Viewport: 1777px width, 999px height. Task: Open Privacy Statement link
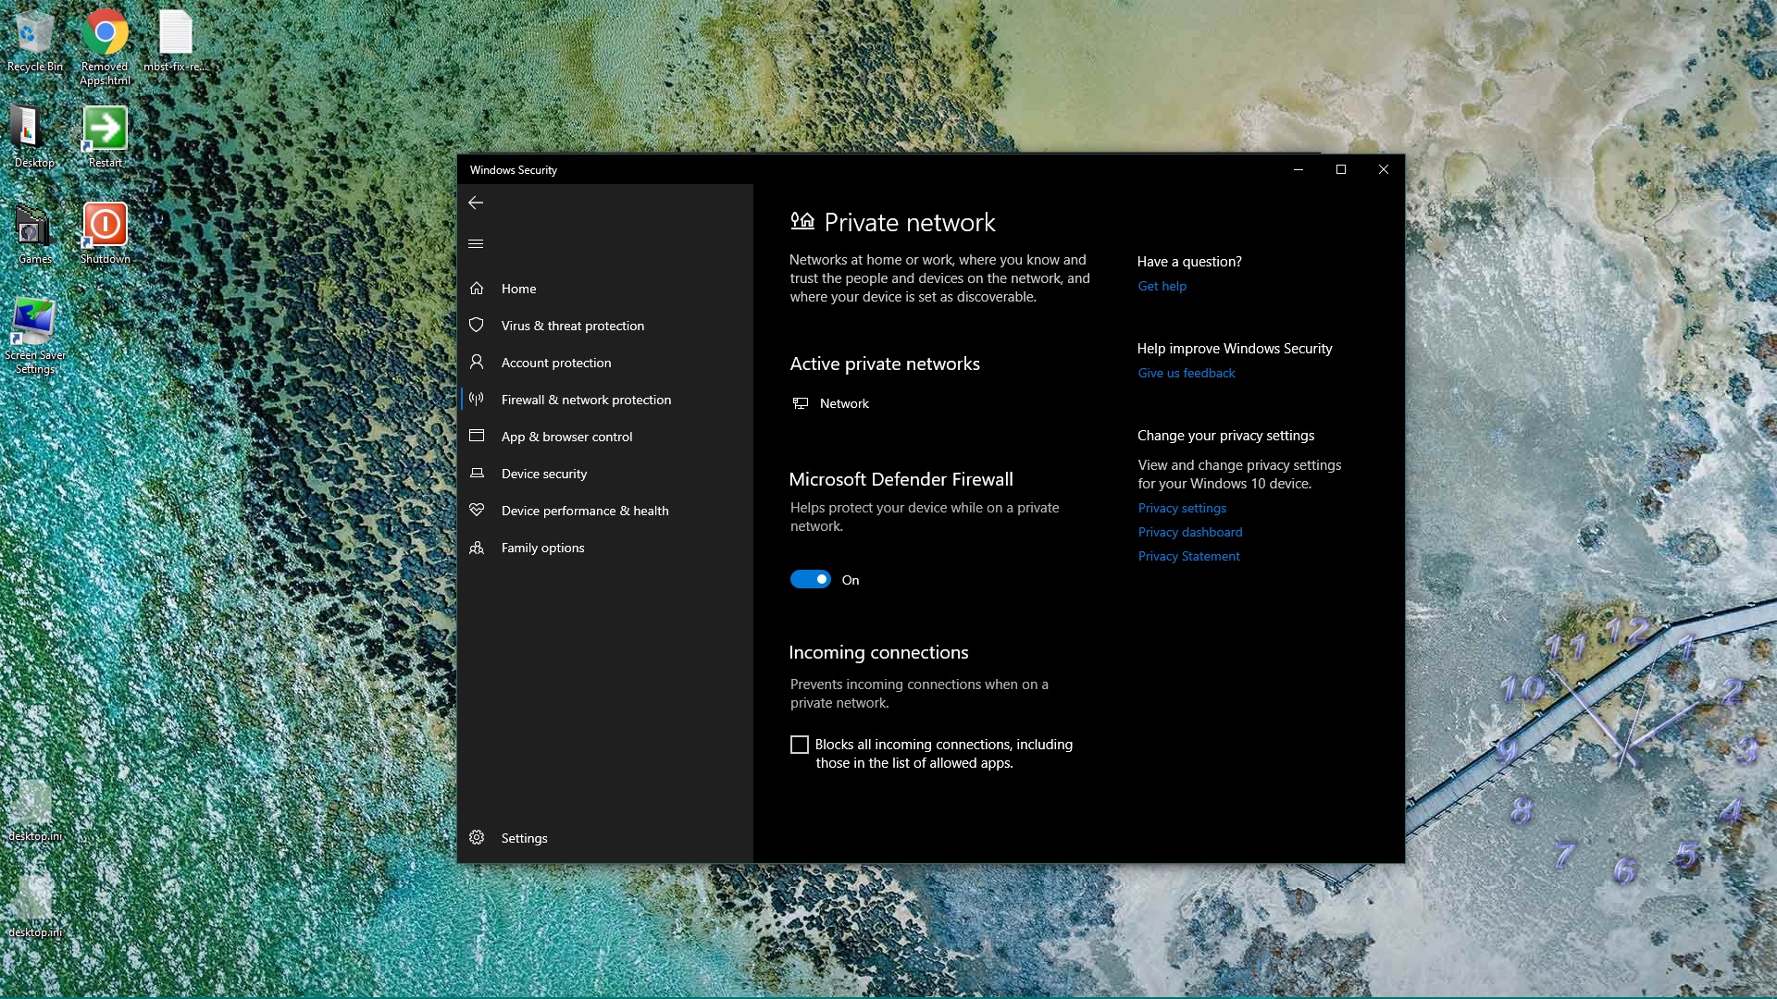click(1188, 556)
